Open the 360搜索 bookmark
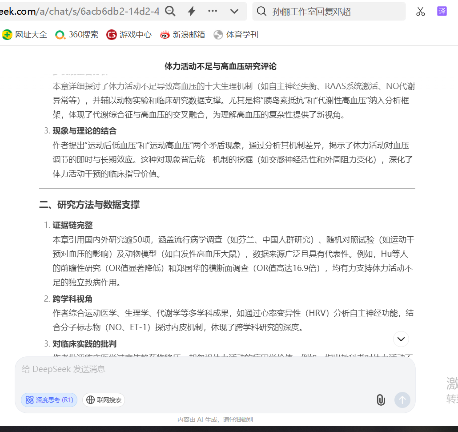 (77, 35)
